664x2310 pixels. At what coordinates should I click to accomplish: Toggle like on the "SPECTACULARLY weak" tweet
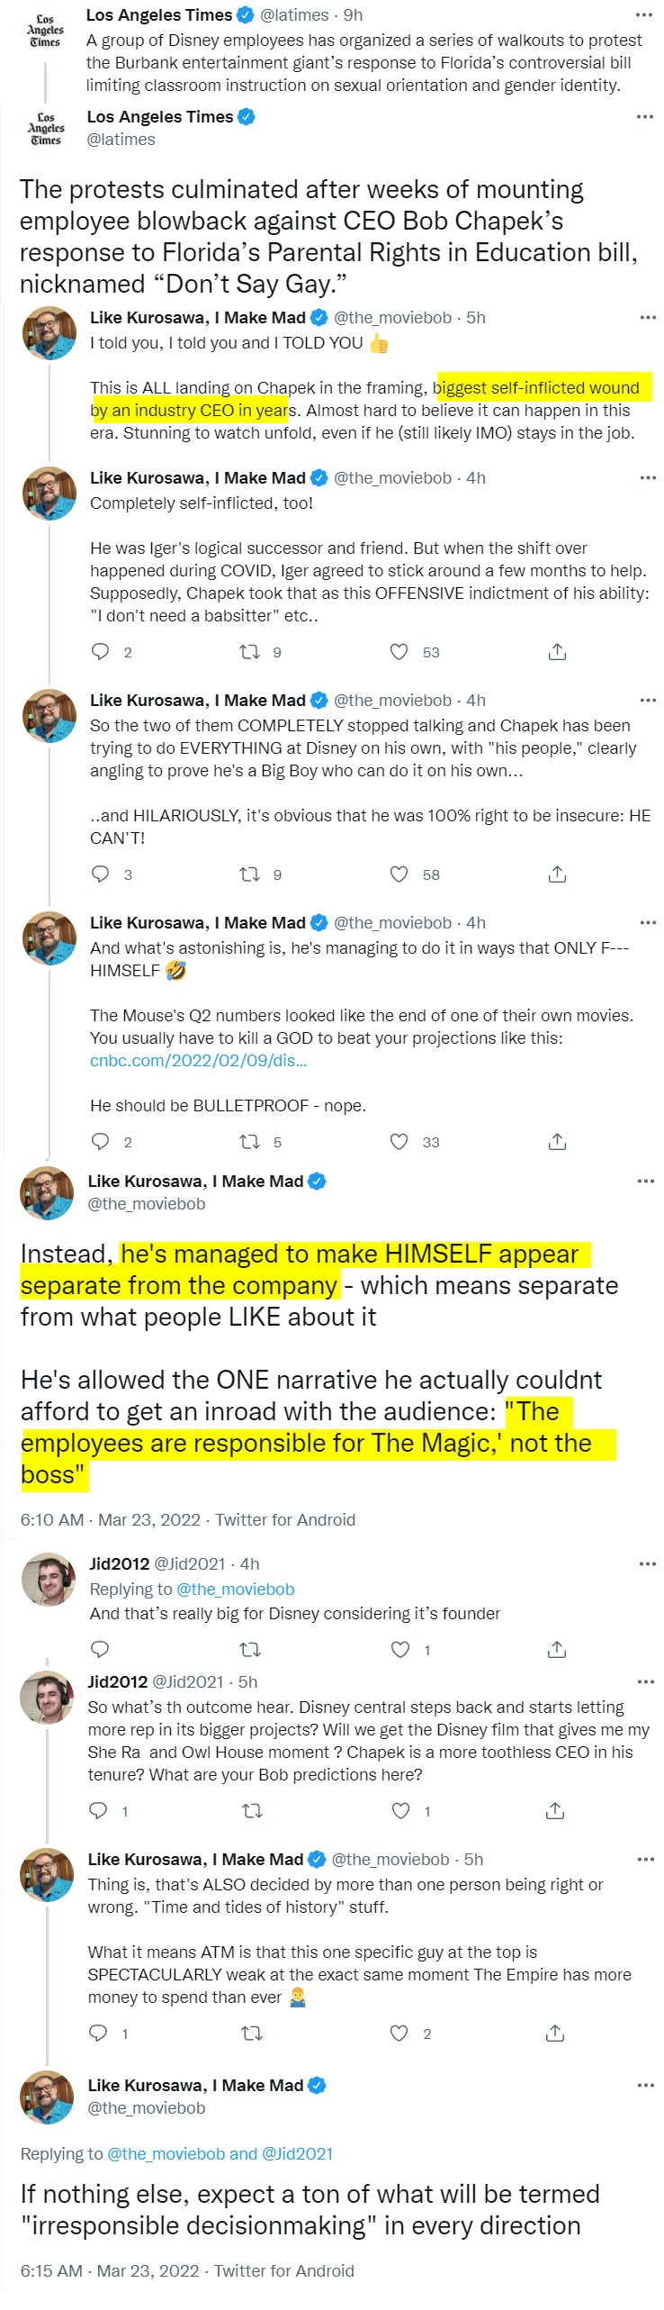click(x=399, y=2034)
